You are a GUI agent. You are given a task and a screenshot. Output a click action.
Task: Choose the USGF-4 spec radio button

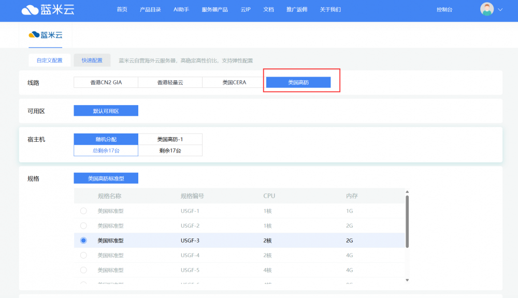click(83, 255)
